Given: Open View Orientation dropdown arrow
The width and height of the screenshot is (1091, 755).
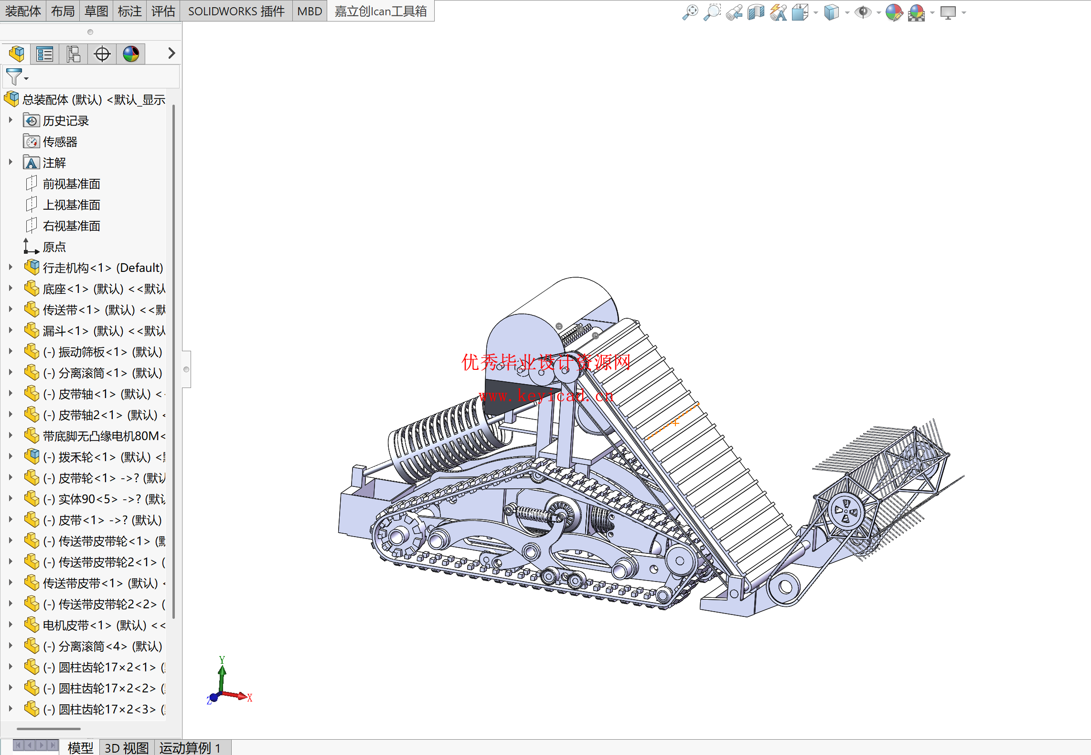Looking at the screenshot, I should click(x=815, y=13).
